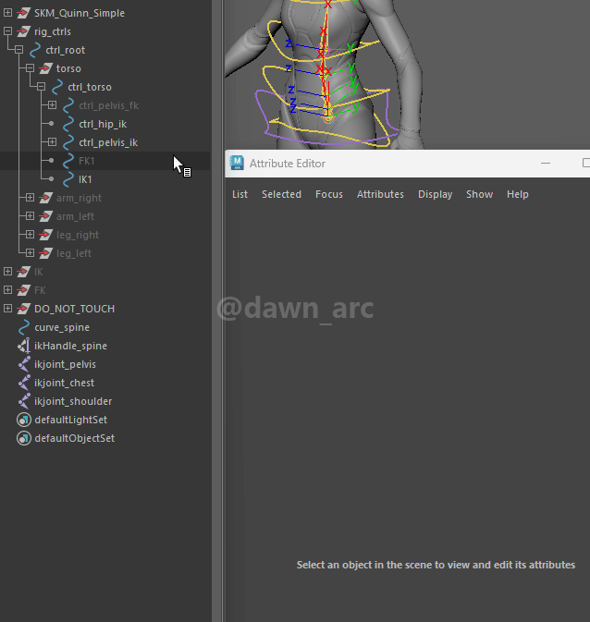Click the torso transform icon
This screenshot has height=622, width=590.
point(46,68)
